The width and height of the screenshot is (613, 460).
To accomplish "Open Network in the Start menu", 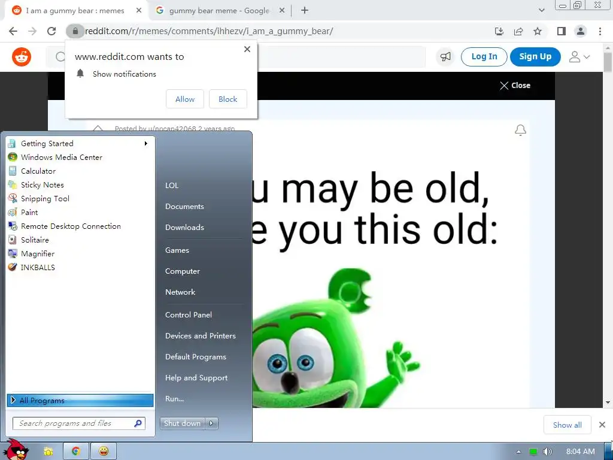I will tap(180, 292).
